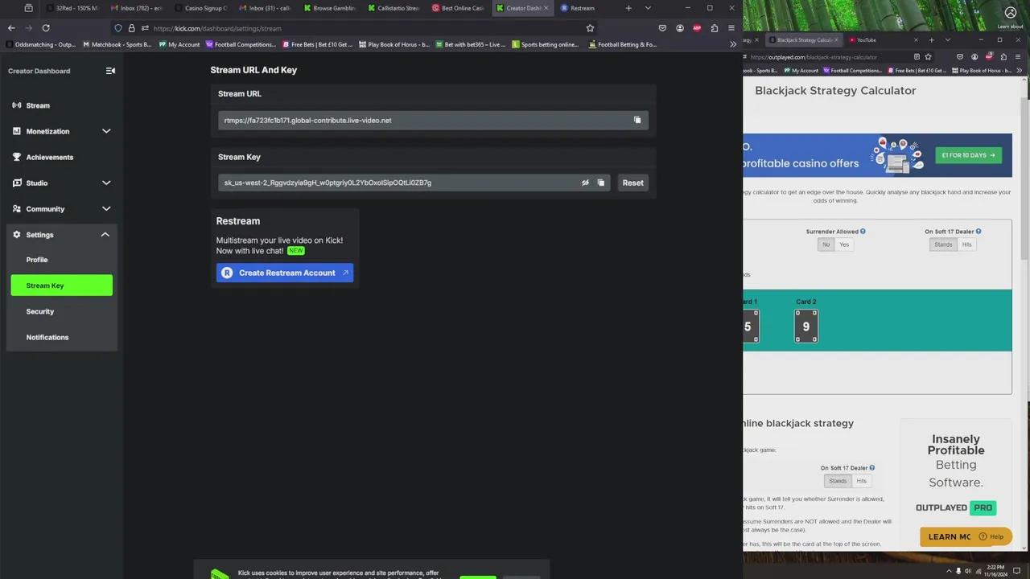Screen dimensions: 1030x579
Task: Open the Pocket icon in the Kick browser toolbar
Action: coord(662,28)
